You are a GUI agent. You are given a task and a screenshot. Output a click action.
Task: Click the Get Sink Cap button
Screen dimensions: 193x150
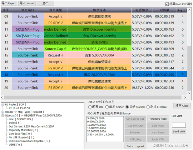(x=135, y=126)
